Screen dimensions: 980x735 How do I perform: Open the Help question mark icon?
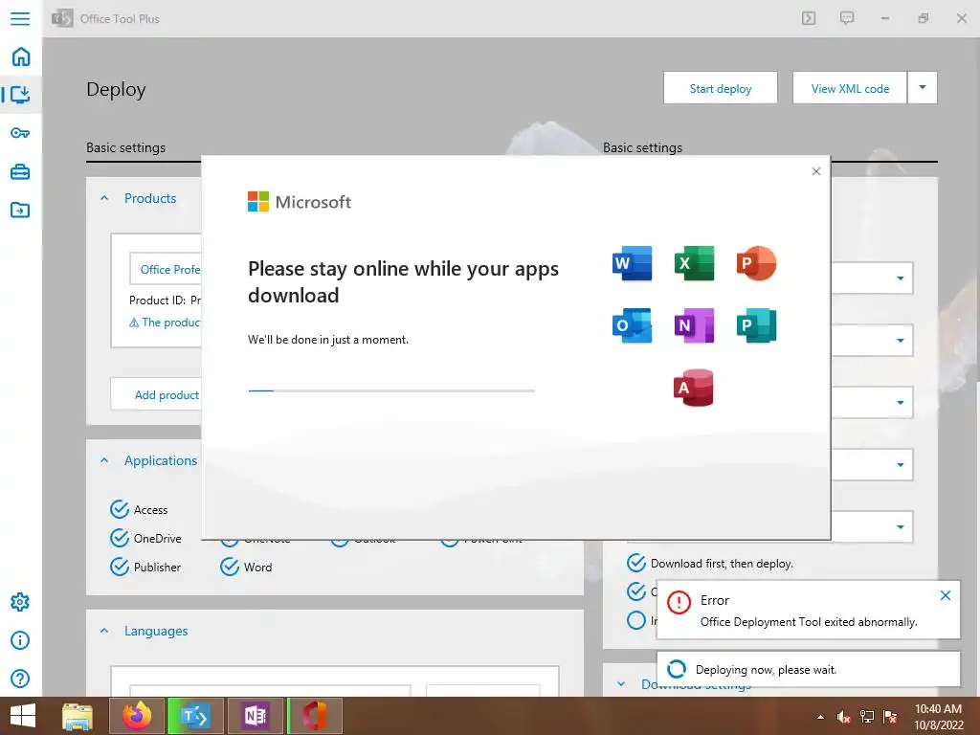20,679
